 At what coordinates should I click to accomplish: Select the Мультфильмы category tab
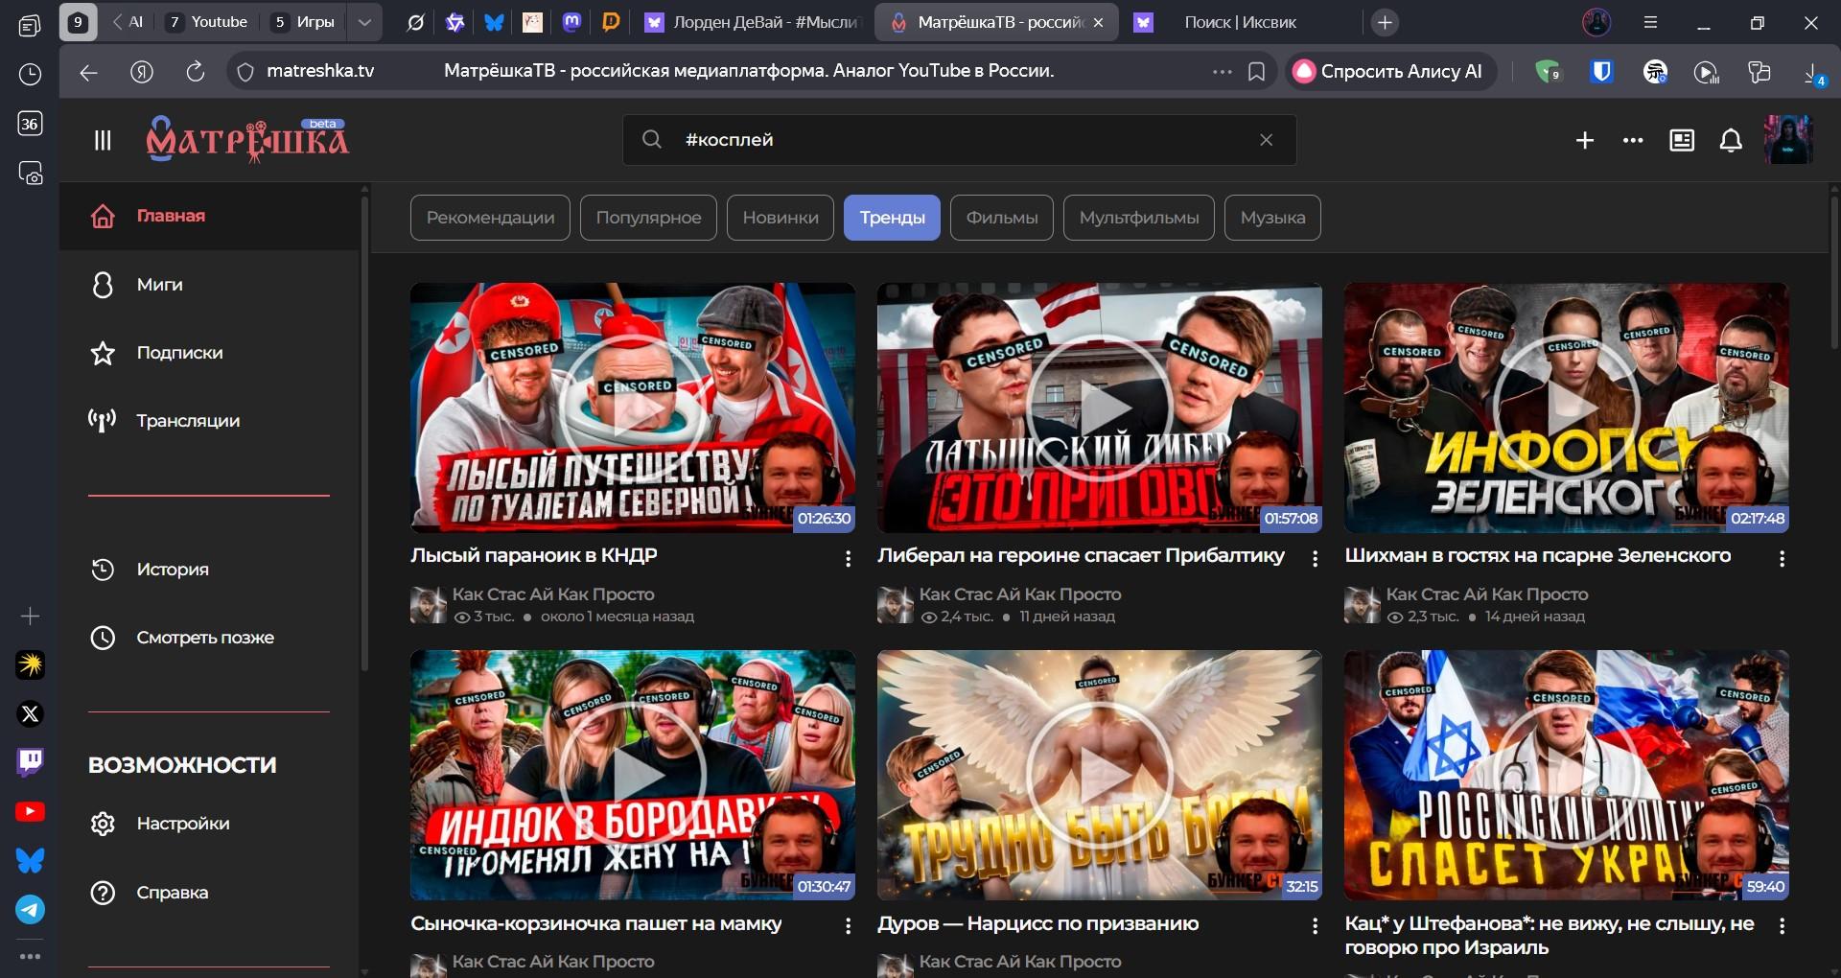1138,218
